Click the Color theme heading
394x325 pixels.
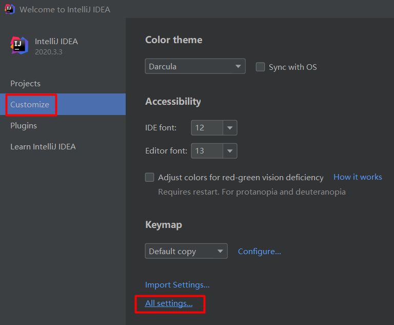tap(173, 40)
